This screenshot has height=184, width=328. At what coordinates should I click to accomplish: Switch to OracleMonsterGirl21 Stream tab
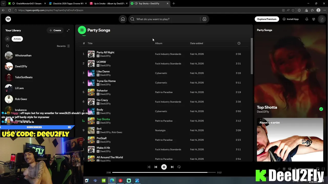27,3
